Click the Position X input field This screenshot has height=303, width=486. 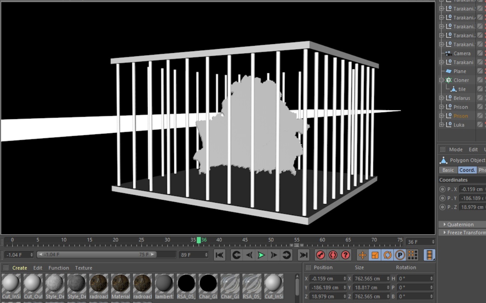[x=326, y=279]
